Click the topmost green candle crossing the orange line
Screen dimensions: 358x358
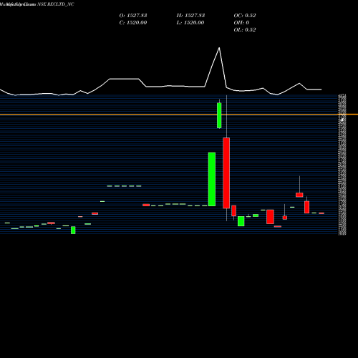pos(219,115)
